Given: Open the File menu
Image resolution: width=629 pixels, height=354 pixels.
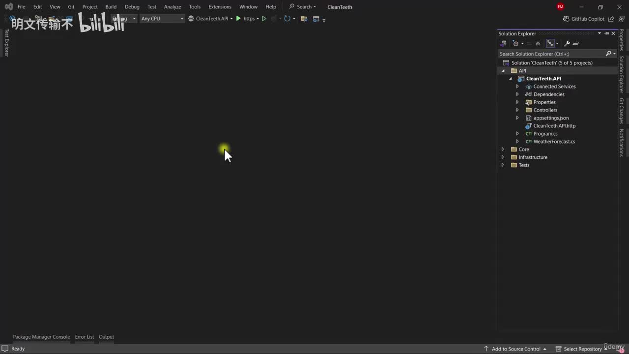Looking at the screenshot, I should (x=21, y=7).
